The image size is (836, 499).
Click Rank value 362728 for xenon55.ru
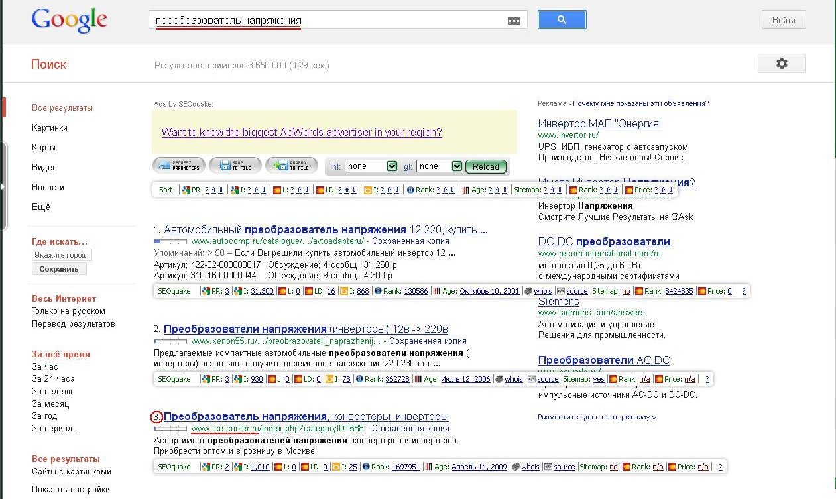coord(397,379)
